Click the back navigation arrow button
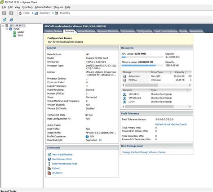The image size is (213, 192). pos(4,13)
